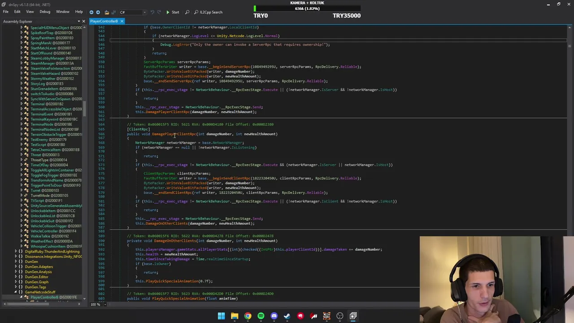Open the MegaBonk taskbar icon
The image size is (574, 323).
pyautogui.click(x=326, y=316)
